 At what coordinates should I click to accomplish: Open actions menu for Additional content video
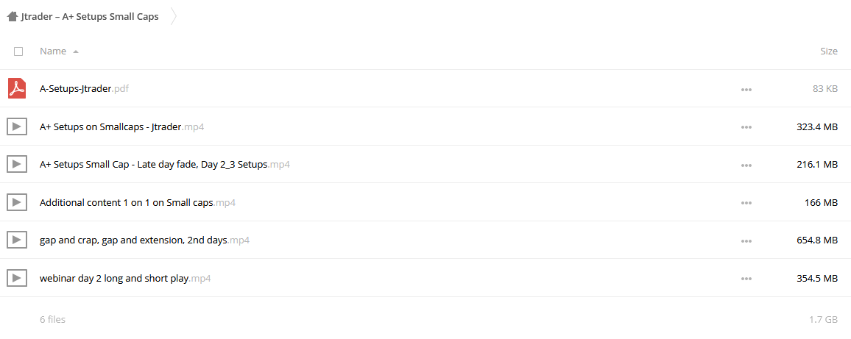pyautogui.click(x=746, y=204)
